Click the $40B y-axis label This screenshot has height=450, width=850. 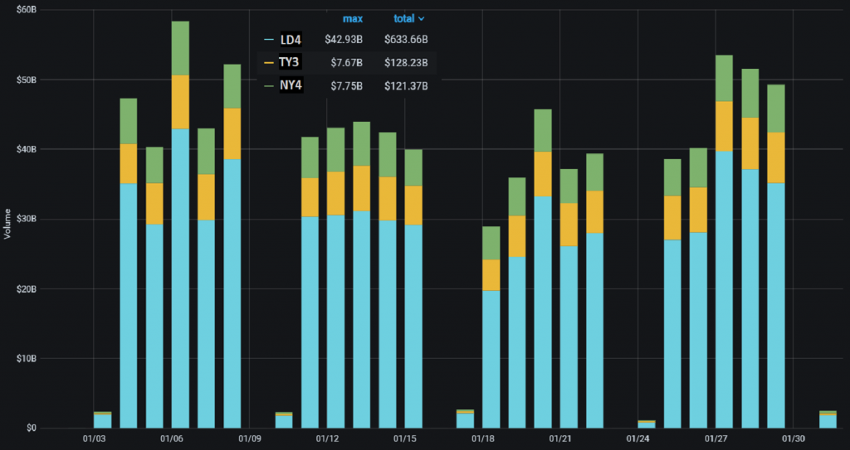pos(27,149)
